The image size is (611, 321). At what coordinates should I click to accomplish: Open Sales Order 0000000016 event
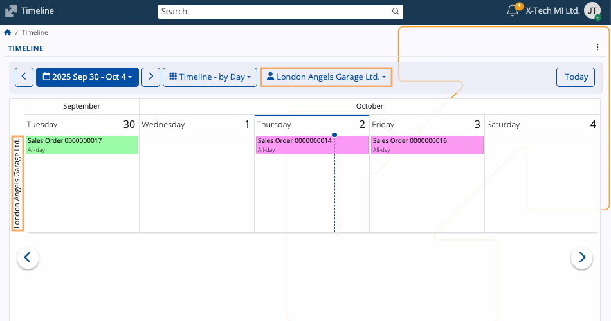427,145
